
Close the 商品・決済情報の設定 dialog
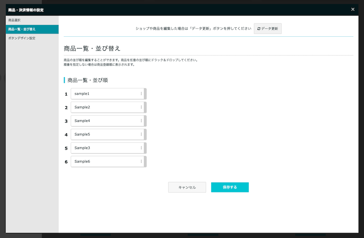[x=353, y=9]
